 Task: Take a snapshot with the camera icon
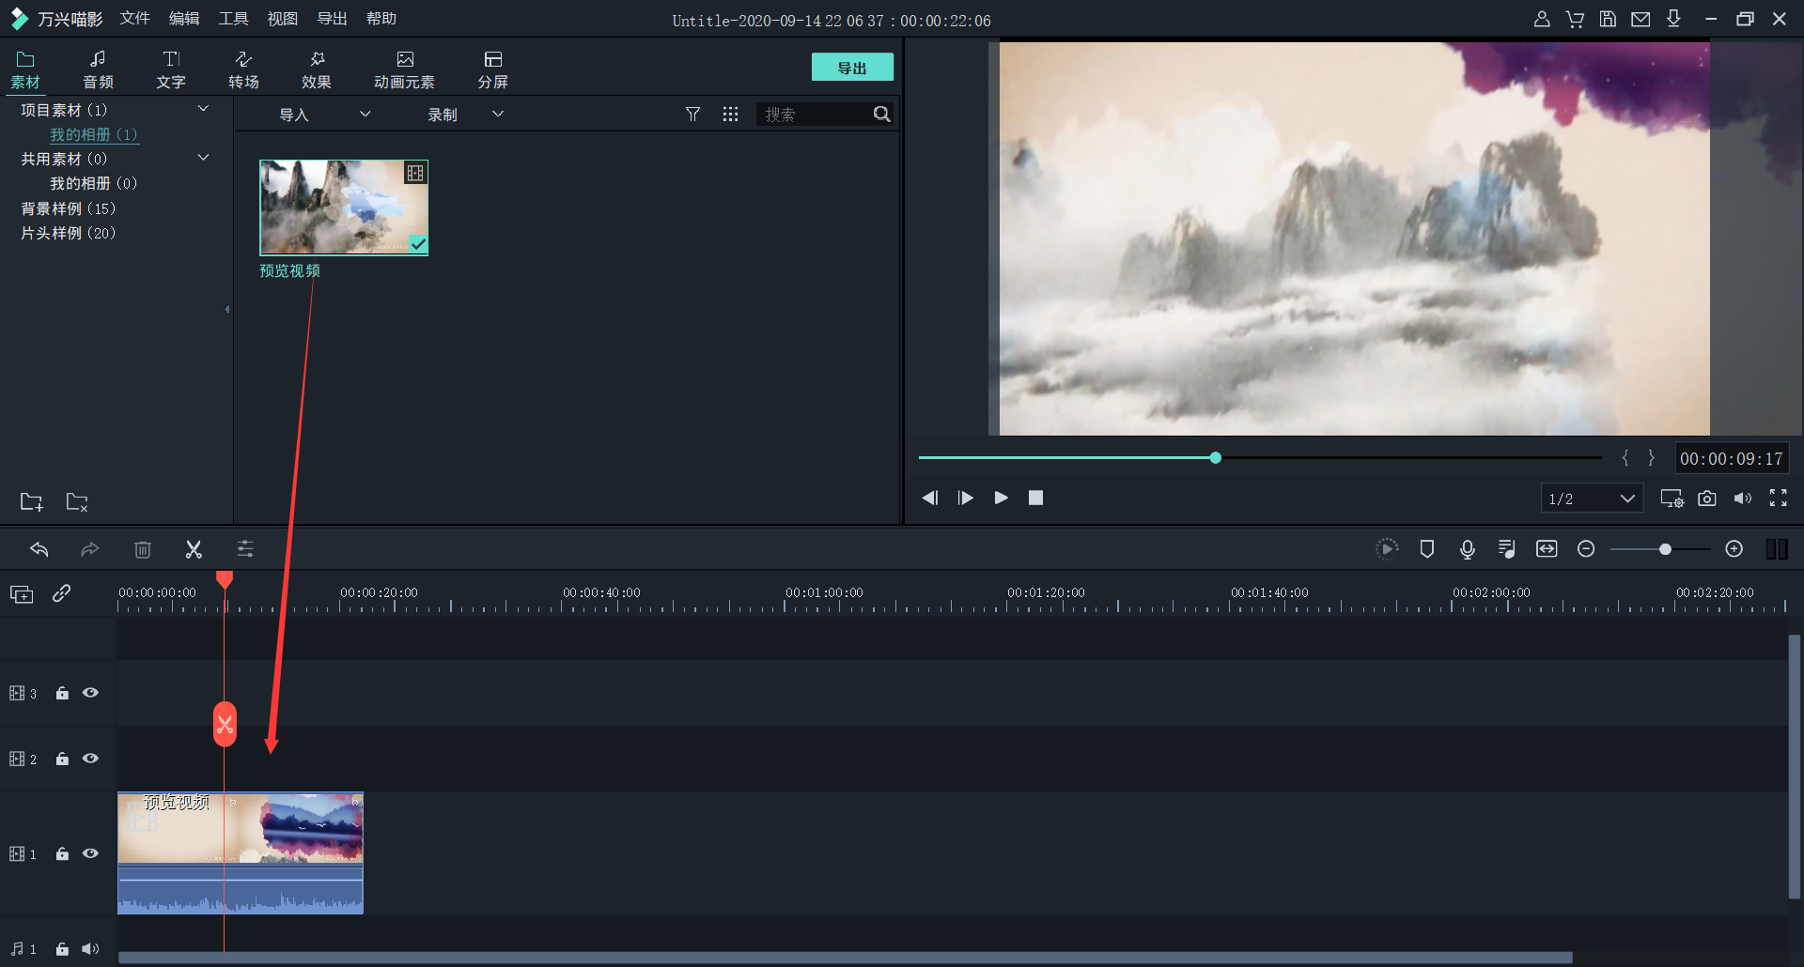[1707, 499]
